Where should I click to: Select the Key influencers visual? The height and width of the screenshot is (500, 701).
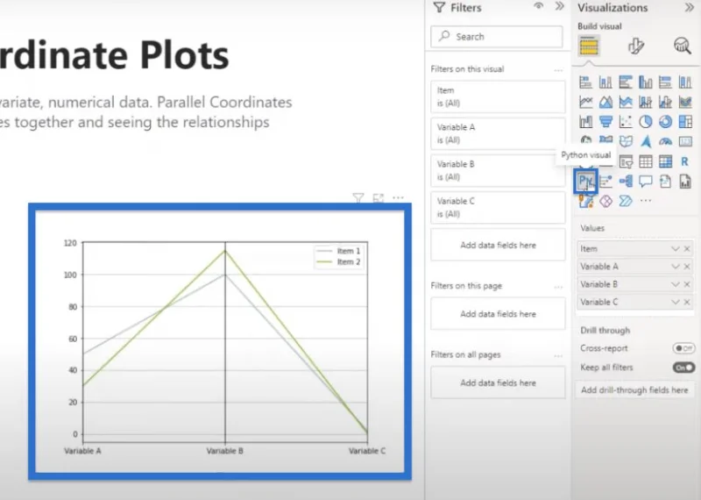coord(605,182)
